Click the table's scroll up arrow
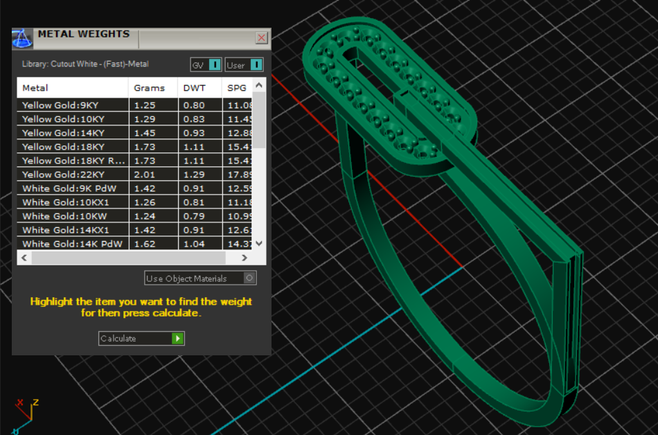This screenshot has height=435, width=658. (259, 85)
